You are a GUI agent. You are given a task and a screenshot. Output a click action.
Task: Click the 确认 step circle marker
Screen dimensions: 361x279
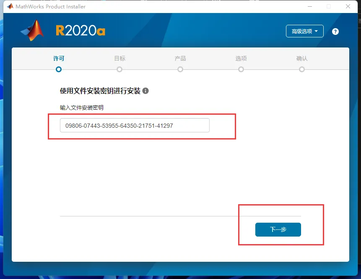302,69
